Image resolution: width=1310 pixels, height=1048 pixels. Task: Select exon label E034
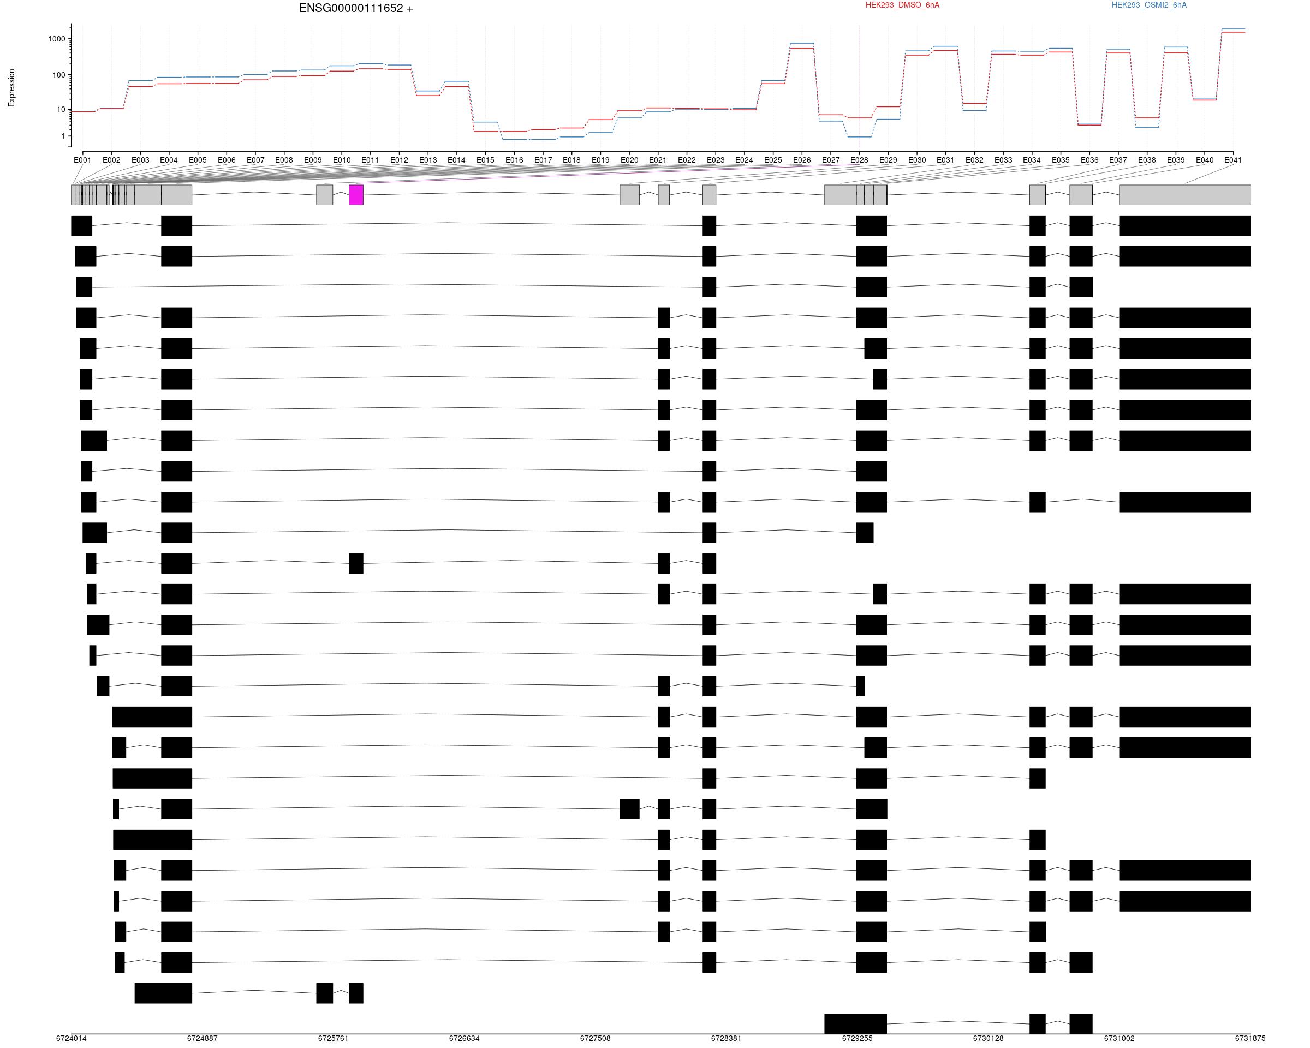(x=1032, y=160)
